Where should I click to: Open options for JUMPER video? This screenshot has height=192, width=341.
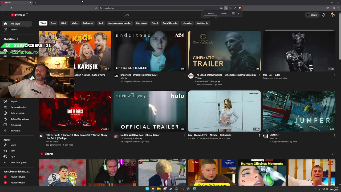point(334,135)
